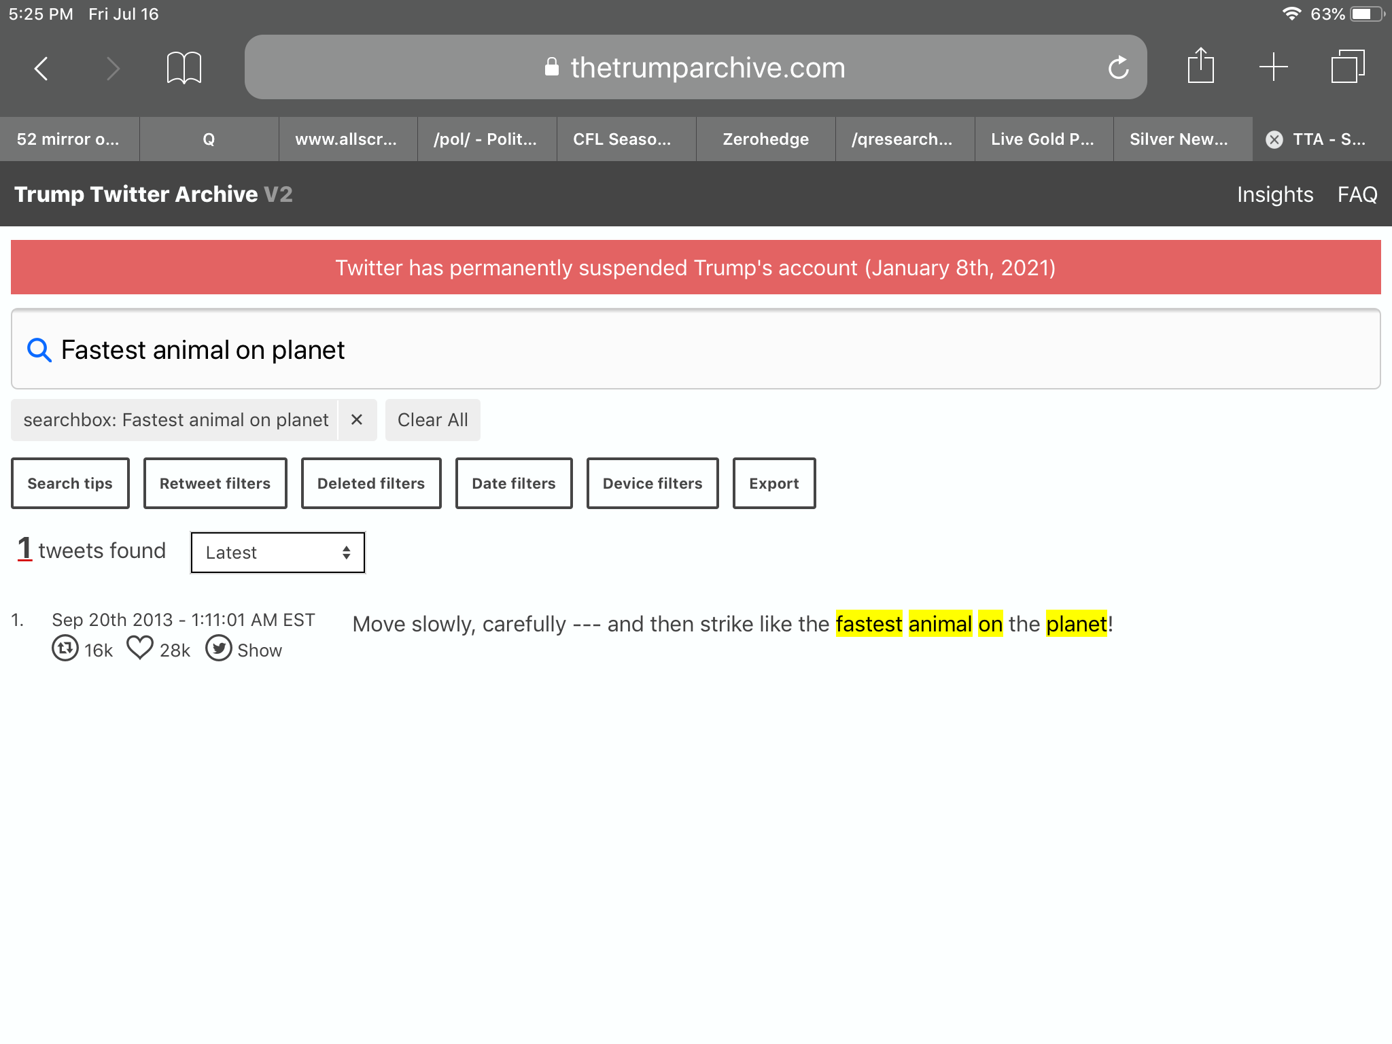Tap the WiFi status icon
This screenshot has width=1392, height=1044.
click(x=1291, y=14)
